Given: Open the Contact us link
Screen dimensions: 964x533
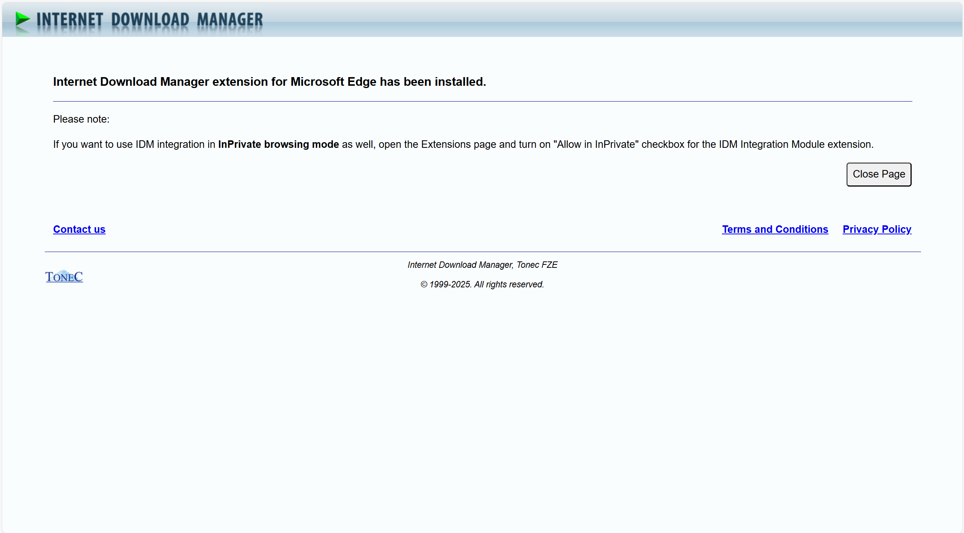Looking at the screenshot, I should tap(79, 229).
